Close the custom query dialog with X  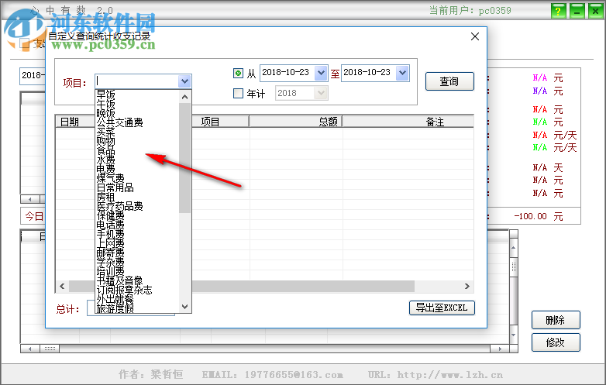(x=475, y=36)
